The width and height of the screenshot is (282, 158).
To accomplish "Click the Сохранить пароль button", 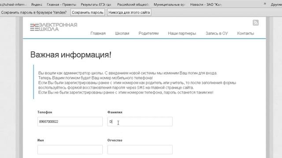I will click(x=88, y=12).
